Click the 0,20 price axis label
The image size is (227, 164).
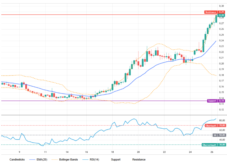[x=221, y=63]
